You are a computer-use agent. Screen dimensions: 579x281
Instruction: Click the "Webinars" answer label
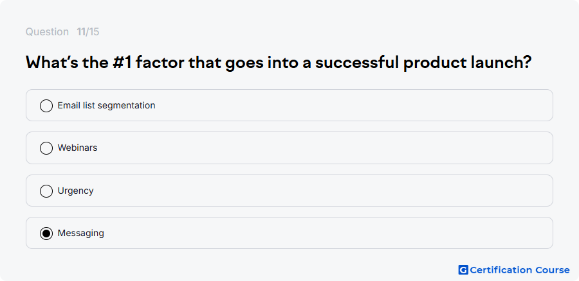pyautogui.click(x=78, y=148)
